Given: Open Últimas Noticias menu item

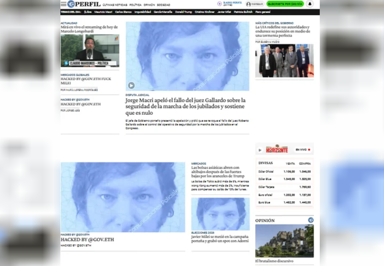Looking at the screenshot, I should tap(115, 5).
